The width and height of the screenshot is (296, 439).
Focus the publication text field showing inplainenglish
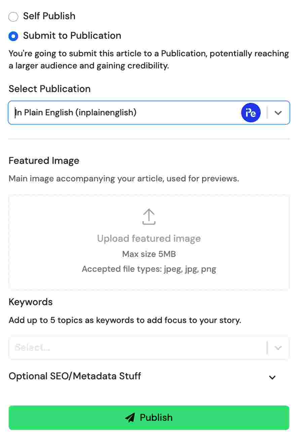pyautogui.click(x=101, y=113)
